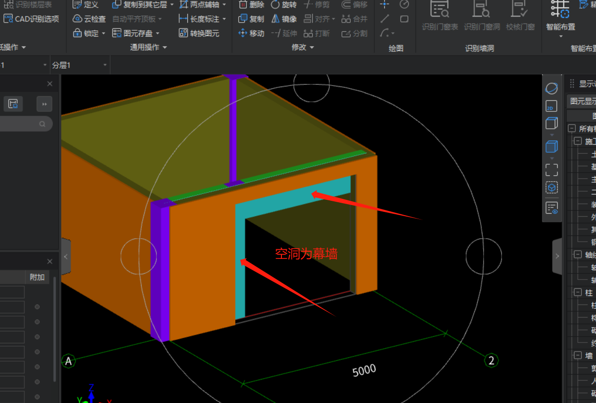Select the 镜像 mirror tool

pos(284,19)
